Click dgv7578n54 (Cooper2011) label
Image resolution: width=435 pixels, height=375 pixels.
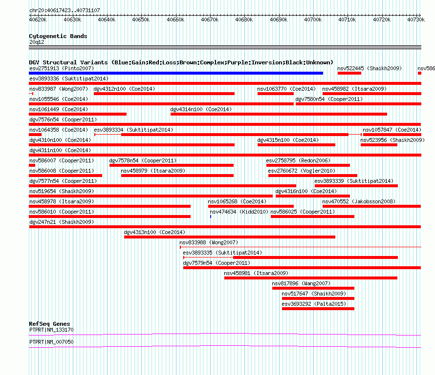[143, 160]
